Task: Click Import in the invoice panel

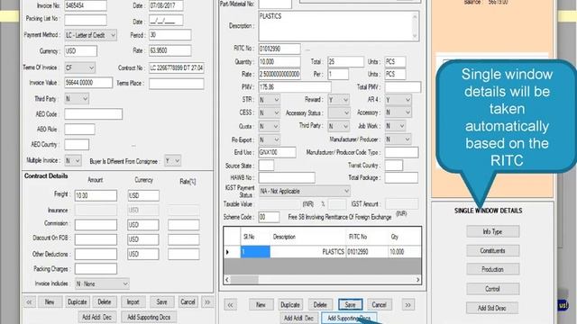Action: tap(133, 302)
